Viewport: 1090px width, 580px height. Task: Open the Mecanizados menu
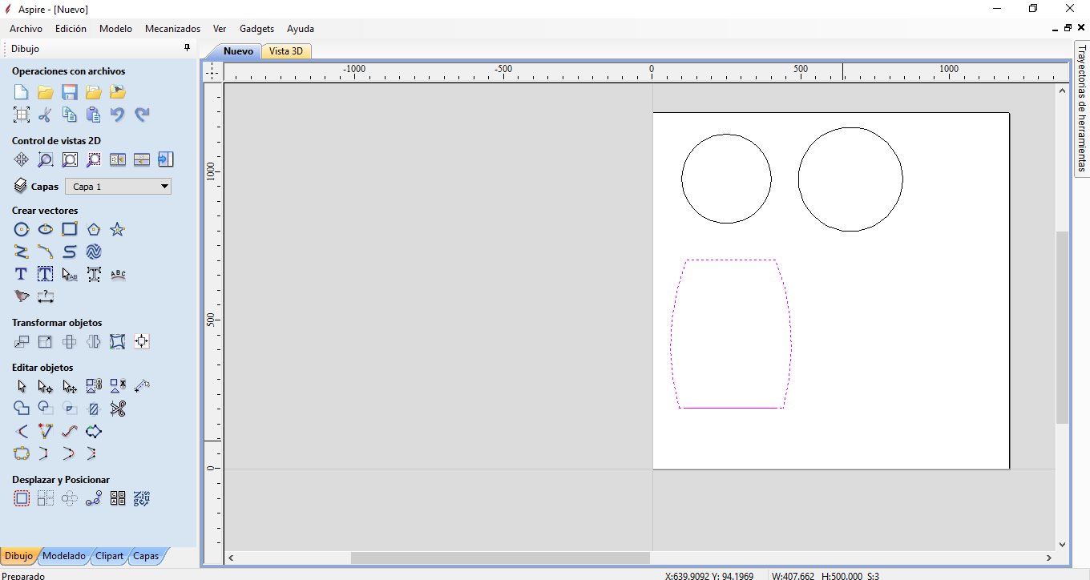[x=172, y=28]
